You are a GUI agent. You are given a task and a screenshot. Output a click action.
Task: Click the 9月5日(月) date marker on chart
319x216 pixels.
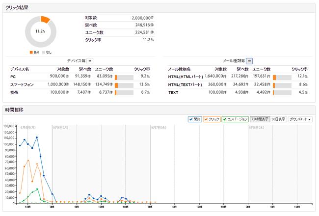[x=28, y=128]
